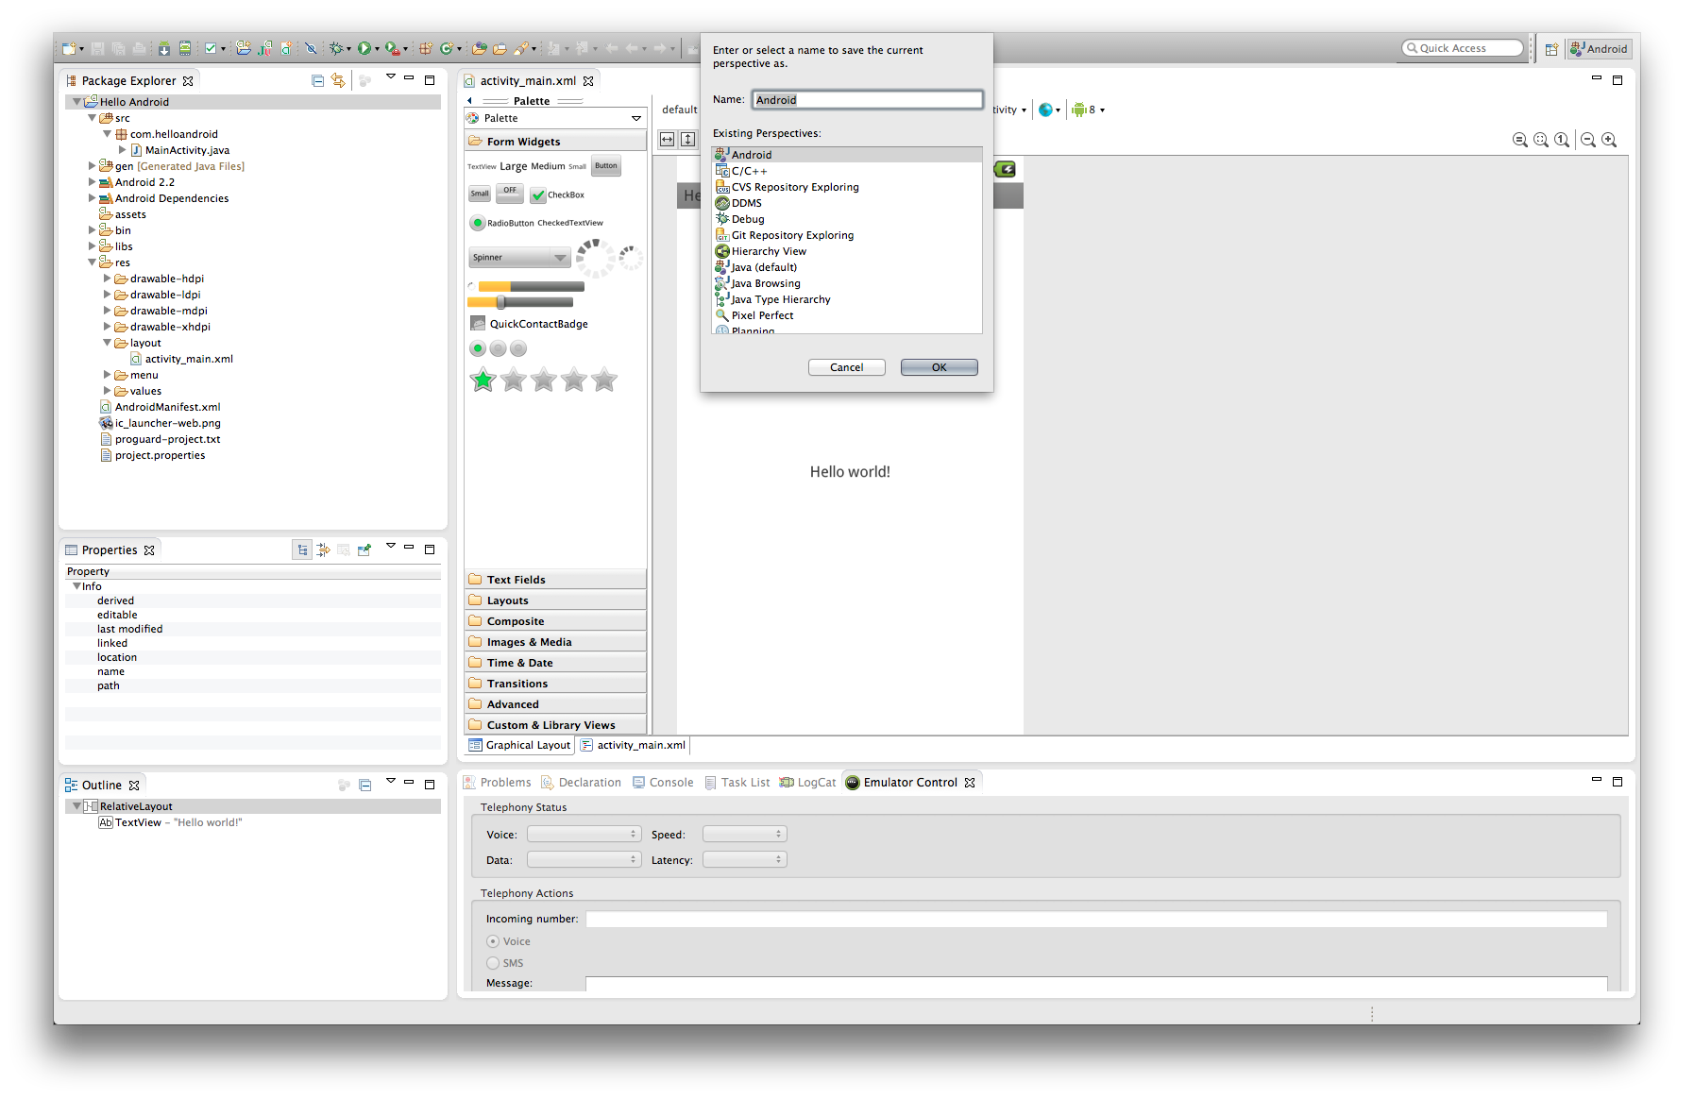Click the Zoom in magnifier icon
1694x1099 pixels.
pyautogui.click(x=1609, y=140)
